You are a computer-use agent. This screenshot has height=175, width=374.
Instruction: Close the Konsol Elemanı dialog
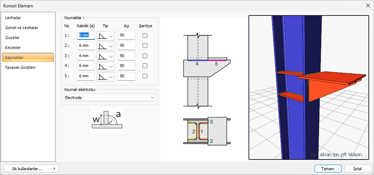pos(368,6)
